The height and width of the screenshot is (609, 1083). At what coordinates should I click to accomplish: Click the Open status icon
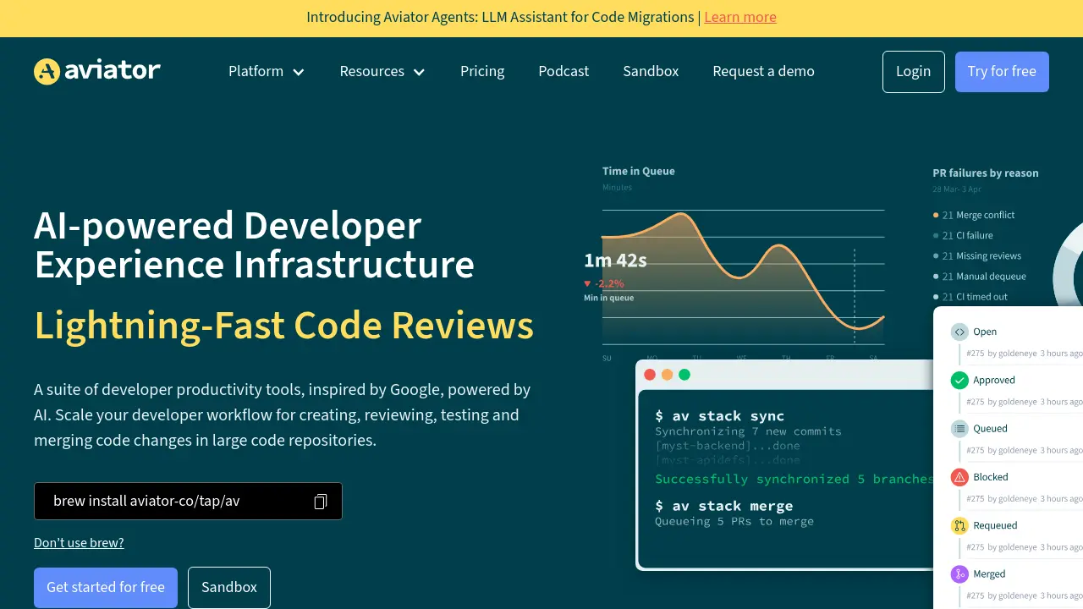pos(959,332)
